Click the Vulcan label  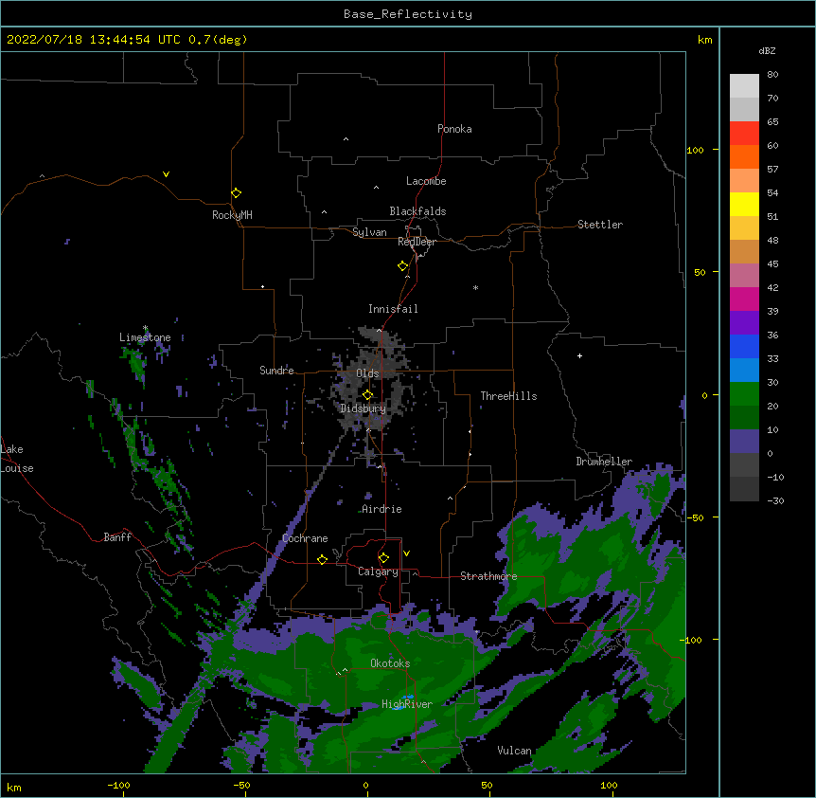pyautogui.click(x=514, y=751)
